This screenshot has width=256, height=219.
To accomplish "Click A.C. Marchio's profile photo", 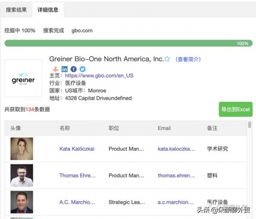I will tap(21, 202).
